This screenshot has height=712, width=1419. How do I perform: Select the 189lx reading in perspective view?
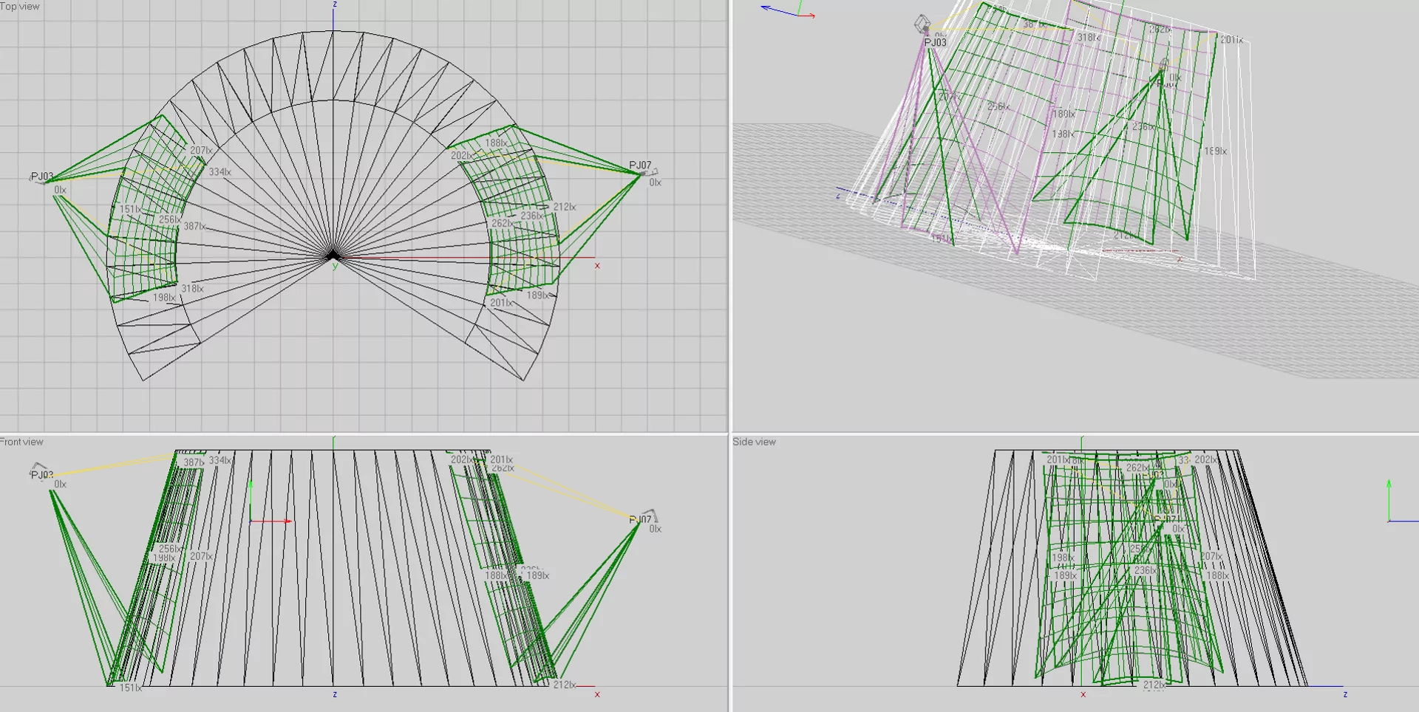click(x=1215, y=151)
